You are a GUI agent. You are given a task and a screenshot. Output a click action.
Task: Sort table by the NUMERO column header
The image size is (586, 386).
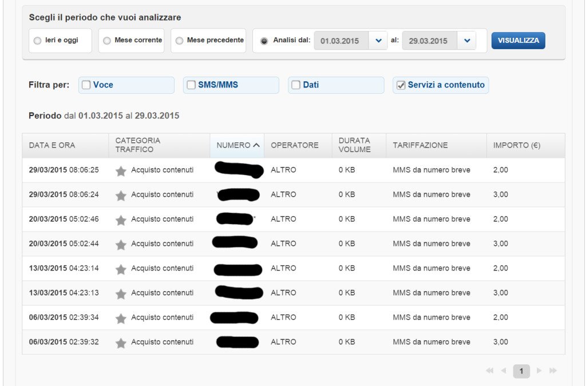(237, 145)
